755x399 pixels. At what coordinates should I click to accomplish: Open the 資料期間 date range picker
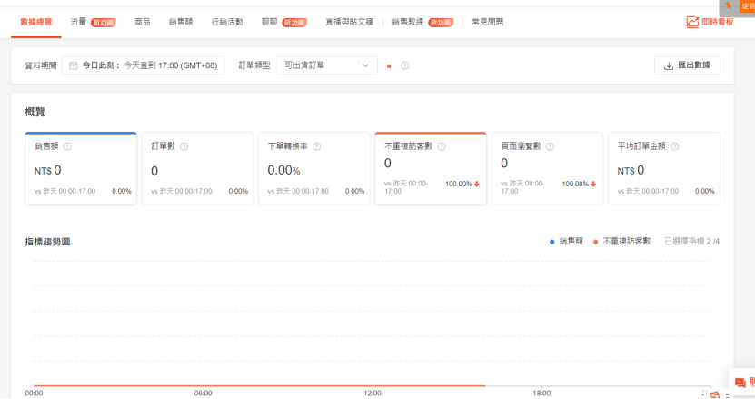coord(143,65)
